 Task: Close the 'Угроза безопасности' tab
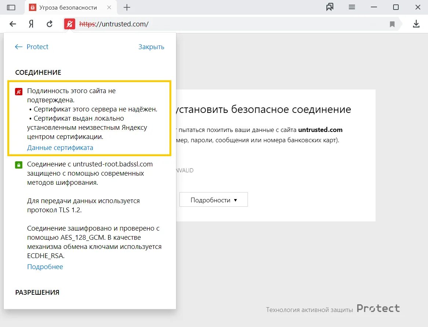click(109, 7)
